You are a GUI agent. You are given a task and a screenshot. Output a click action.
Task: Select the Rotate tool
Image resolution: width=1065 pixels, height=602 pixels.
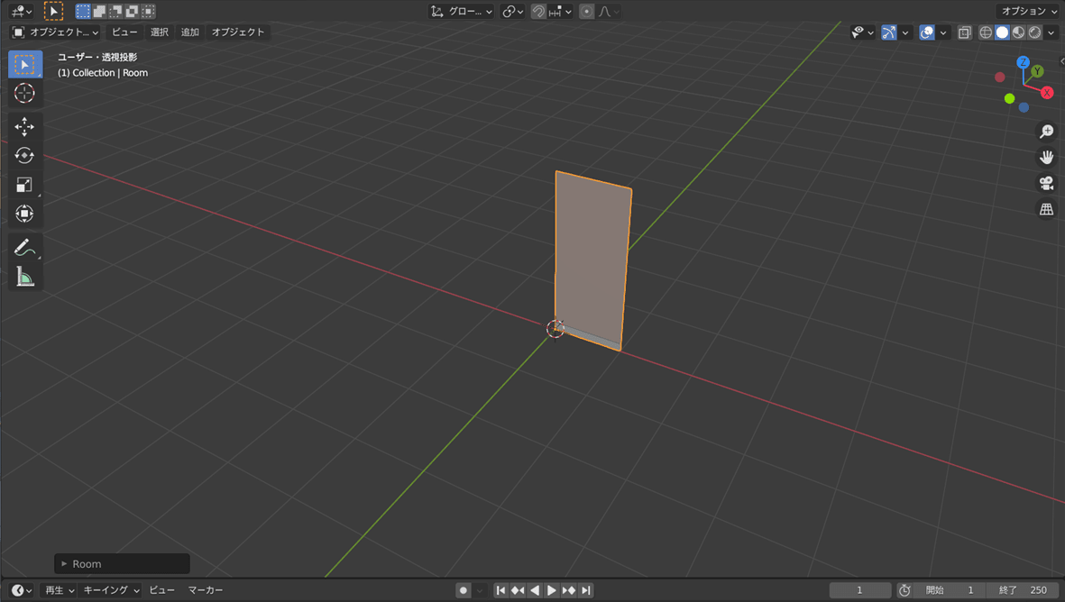pos(25,155)
